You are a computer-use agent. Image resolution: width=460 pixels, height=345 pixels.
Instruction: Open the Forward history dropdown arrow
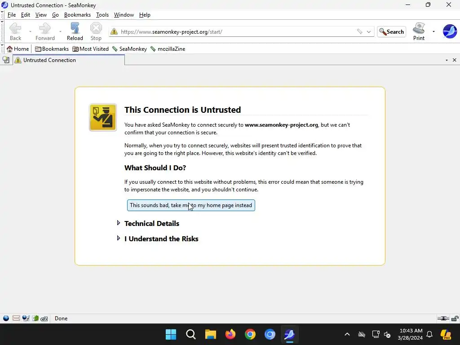(60, 31)
